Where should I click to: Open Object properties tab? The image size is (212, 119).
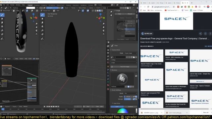108,66
